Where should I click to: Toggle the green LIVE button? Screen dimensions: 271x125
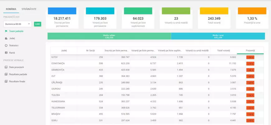(37, 24)
